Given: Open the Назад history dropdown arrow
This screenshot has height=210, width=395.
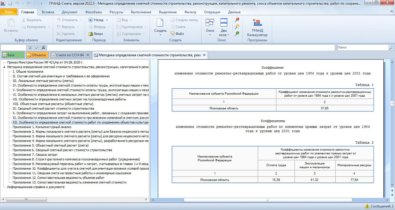Looking at the screenshot, I should pyautogui.click(x=107, y=20).
